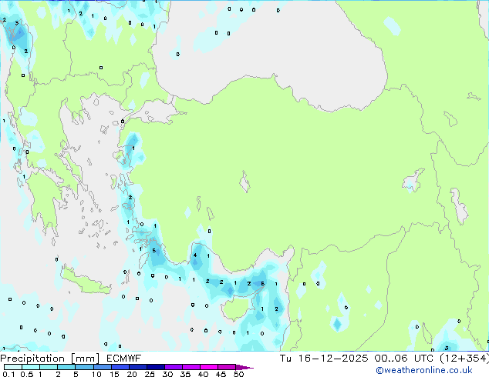
Task: Click the legend label '25'
Action: tap(150, 374)
